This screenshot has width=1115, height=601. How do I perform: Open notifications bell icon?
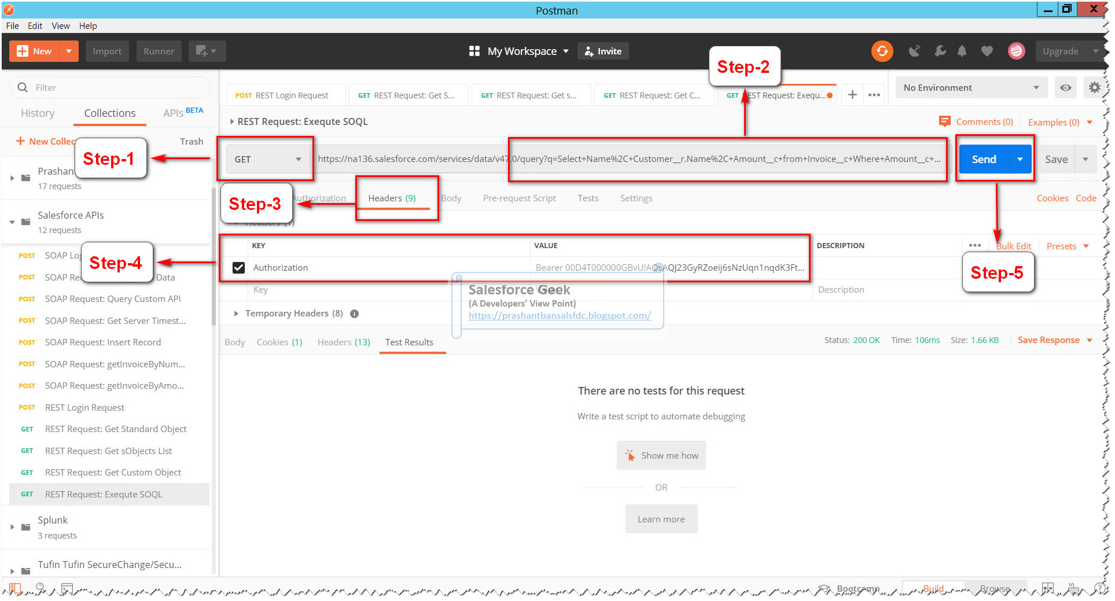coord(962,51)
